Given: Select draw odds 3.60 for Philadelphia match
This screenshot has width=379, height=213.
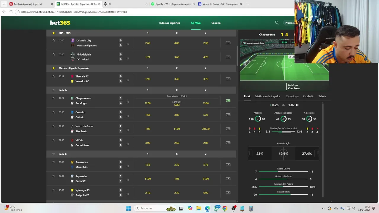Looking at the screenshot, I should click(x=177, y=57).
